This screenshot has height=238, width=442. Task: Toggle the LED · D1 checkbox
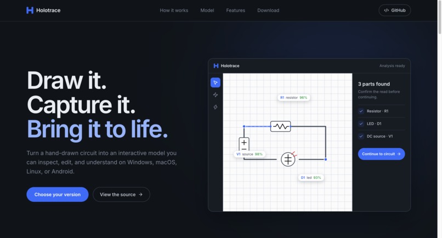click(361, 123)
